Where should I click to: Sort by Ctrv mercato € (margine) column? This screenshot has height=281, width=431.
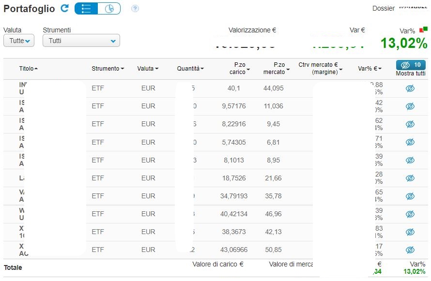320,69
